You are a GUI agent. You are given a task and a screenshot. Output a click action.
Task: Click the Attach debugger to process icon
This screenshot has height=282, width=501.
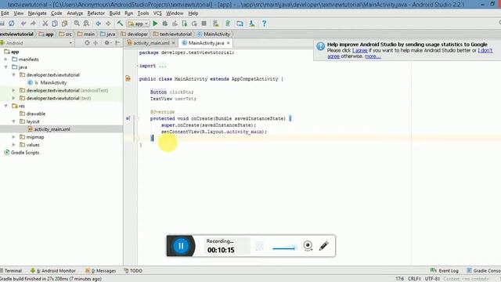pos(185,23)
